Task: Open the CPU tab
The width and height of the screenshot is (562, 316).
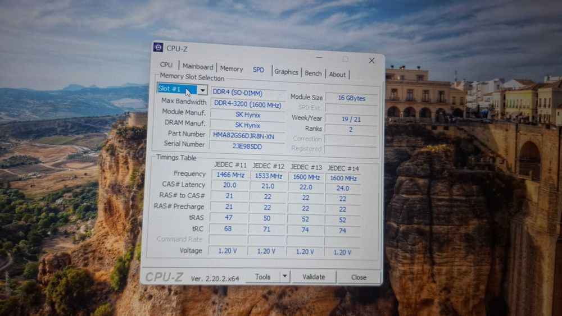Action: click(166, 65)
